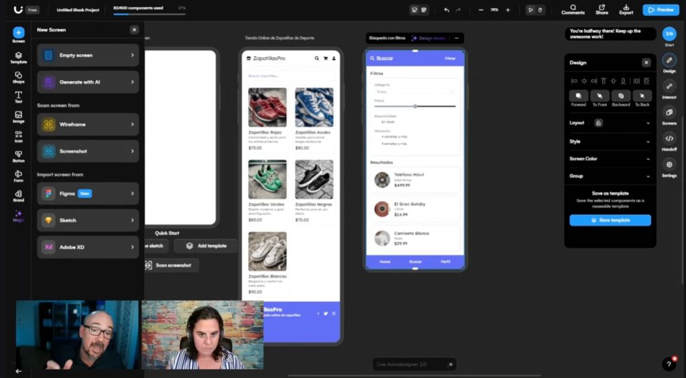686x378 pixels.
Task: Open Scan from Screenshot option
Action: pyautogui.click(x=88, y=151)
